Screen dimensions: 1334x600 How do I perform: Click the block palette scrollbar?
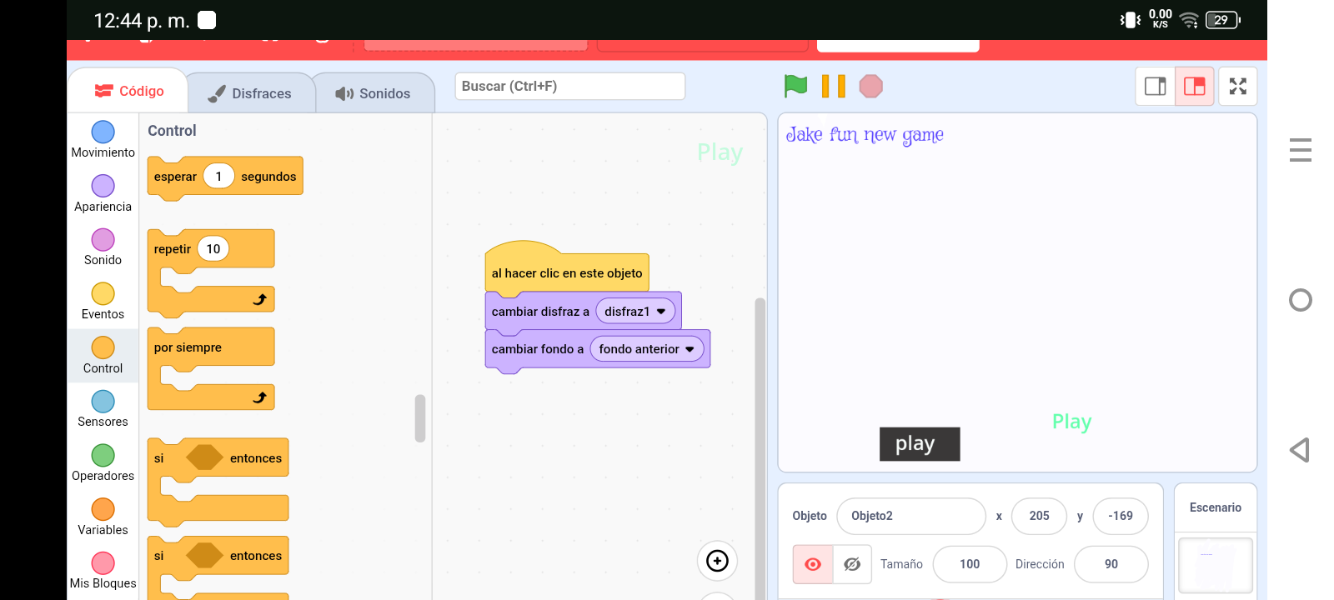click(420, 418)
